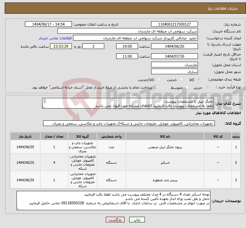Click the item name اسکنر

pyautogui.click(x=165, y=163)
